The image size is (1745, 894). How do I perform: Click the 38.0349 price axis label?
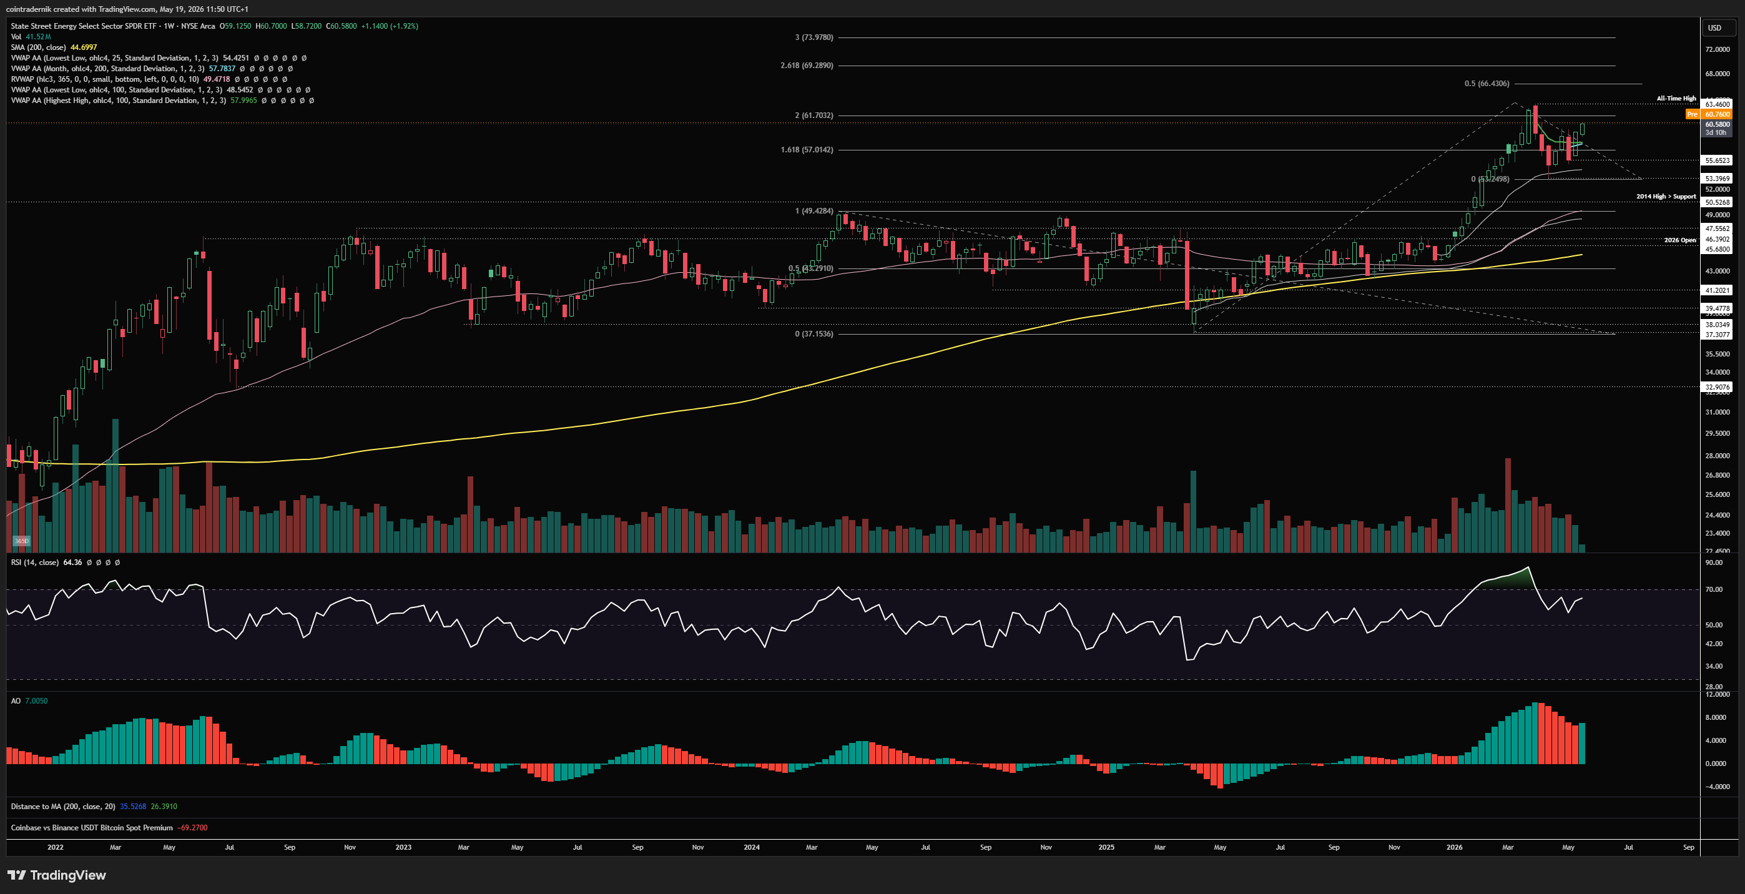[x=1718, y=325]
